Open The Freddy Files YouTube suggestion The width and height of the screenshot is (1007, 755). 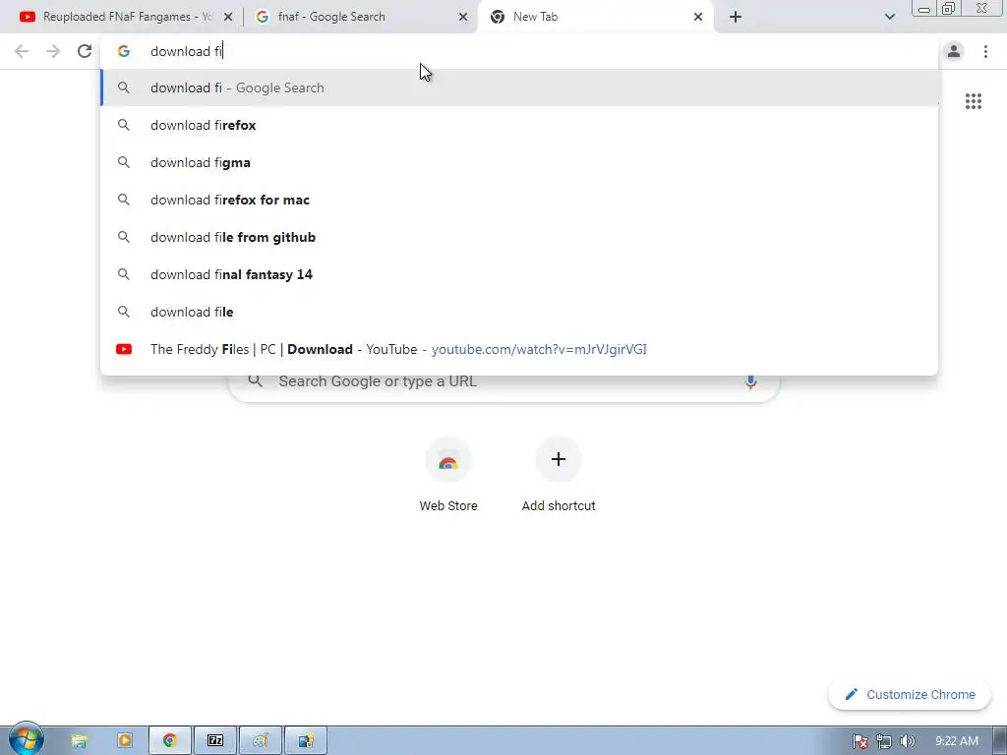(519, 349)
